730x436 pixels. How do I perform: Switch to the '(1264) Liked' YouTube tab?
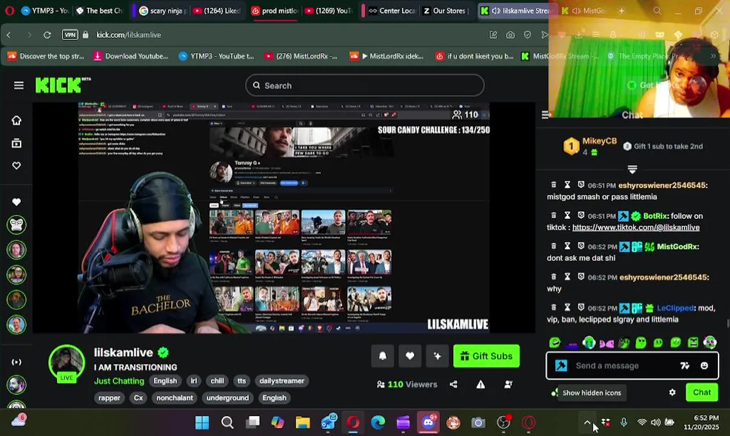click(216, 10)
